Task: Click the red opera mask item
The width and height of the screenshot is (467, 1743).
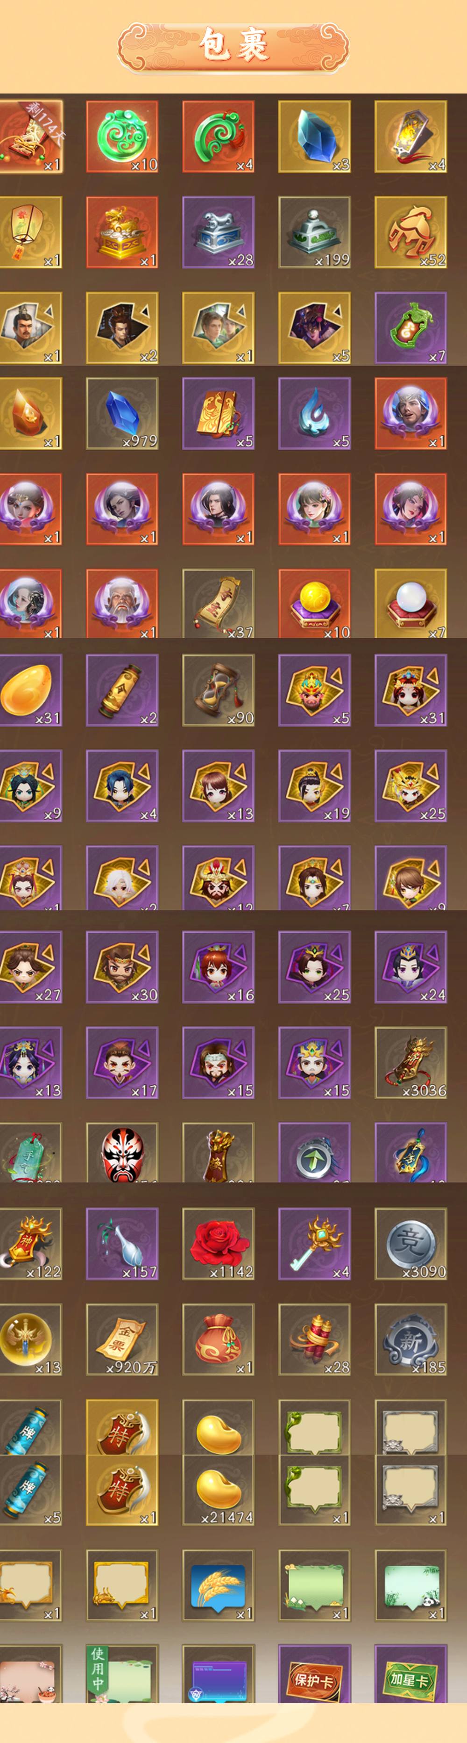Action: [121, 1152]
